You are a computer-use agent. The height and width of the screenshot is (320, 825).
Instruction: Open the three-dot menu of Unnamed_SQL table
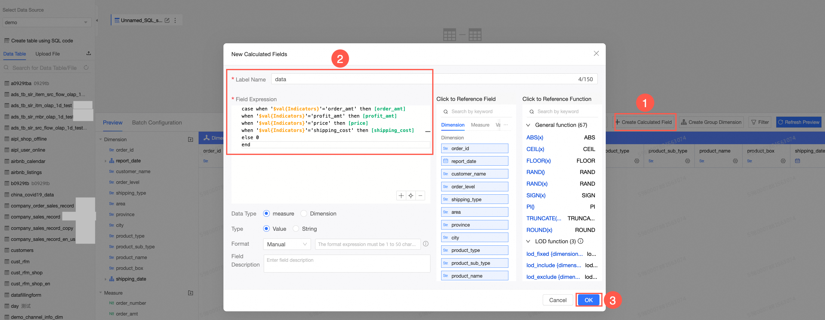175,21
